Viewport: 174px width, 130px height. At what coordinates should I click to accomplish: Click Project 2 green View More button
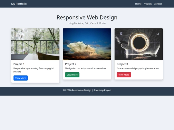pyautogui.click(x=72, y=75)
